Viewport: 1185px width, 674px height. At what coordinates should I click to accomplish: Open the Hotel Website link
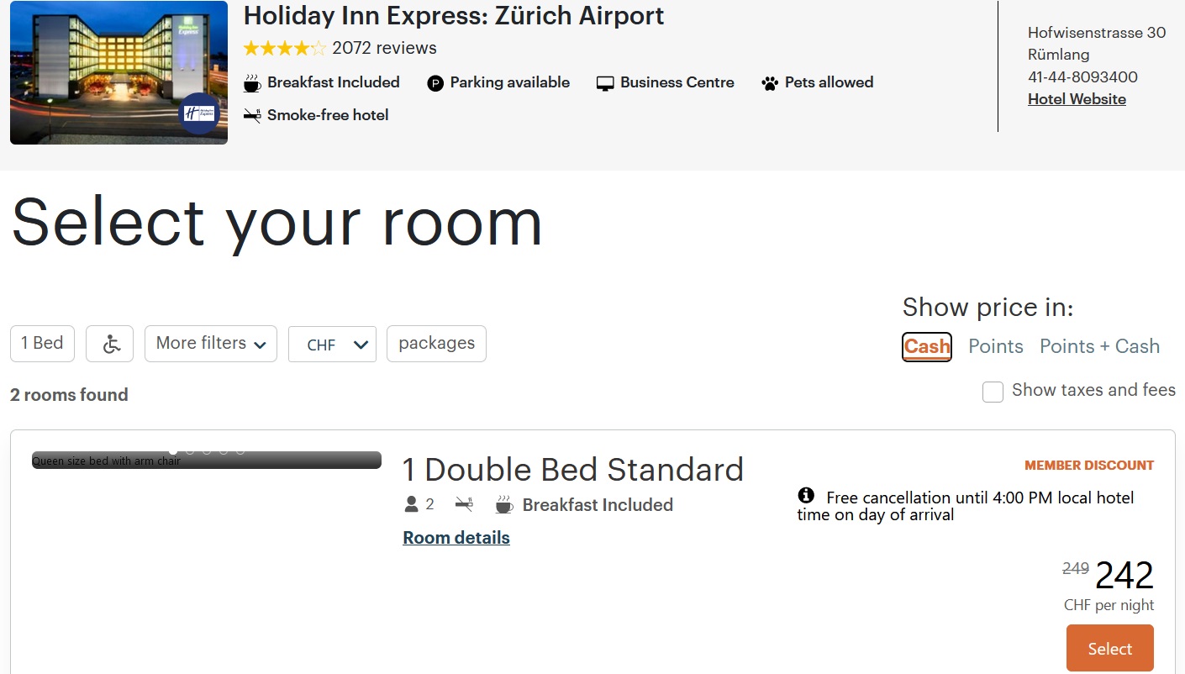coord(1077,99)
